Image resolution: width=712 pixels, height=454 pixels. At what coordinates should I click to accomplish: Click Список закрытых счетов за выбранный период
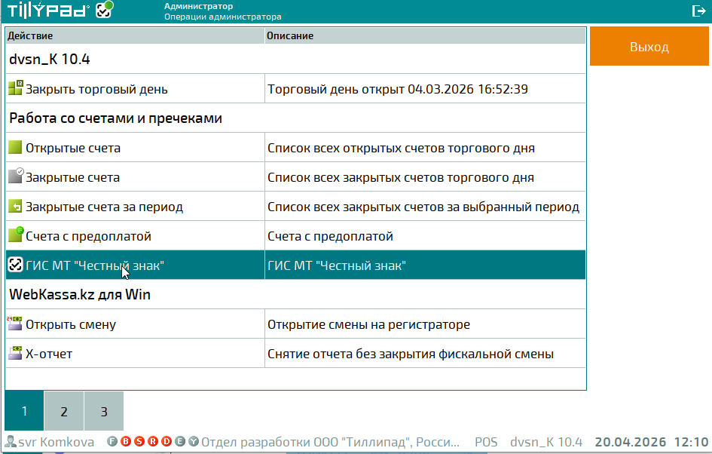pyautogui.click(x=425, y=207)
